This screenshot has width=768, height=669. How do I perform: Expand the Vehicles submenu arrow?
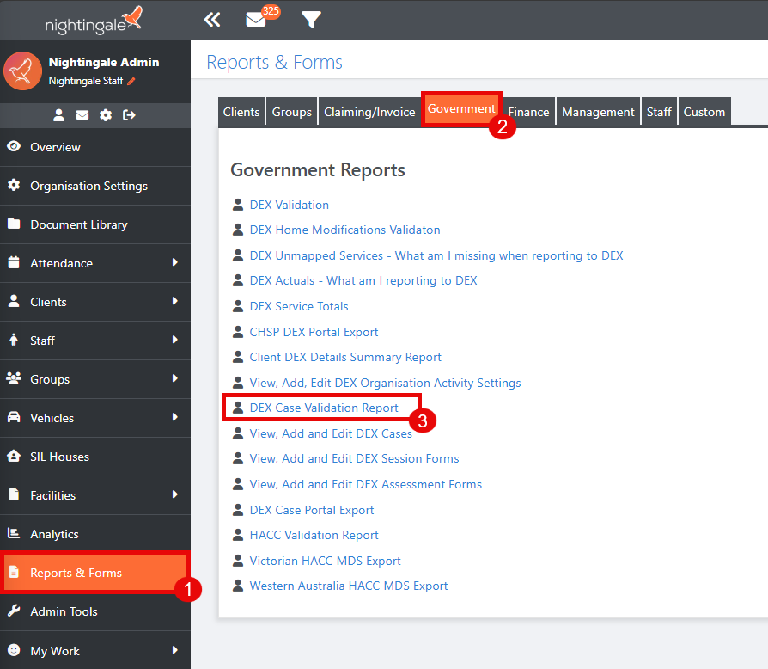[175, 417]
